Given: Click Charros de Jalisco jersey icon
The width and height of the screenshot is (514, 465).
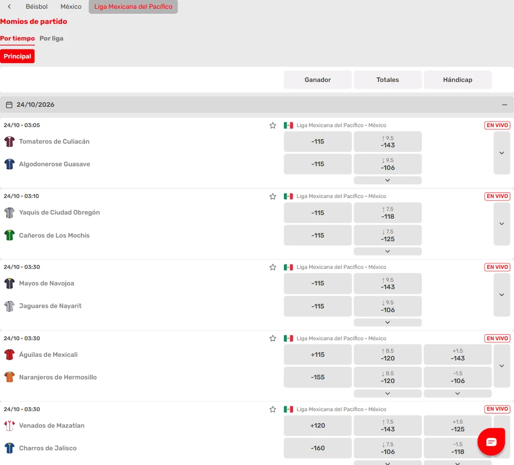Looking at the screenshot, I should point(10,448).
